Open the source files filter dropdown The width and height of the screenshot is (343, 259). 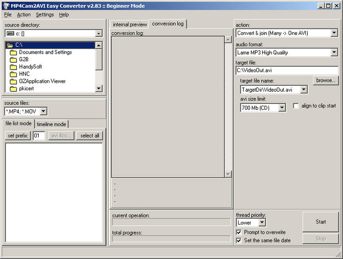pos(43,111)
